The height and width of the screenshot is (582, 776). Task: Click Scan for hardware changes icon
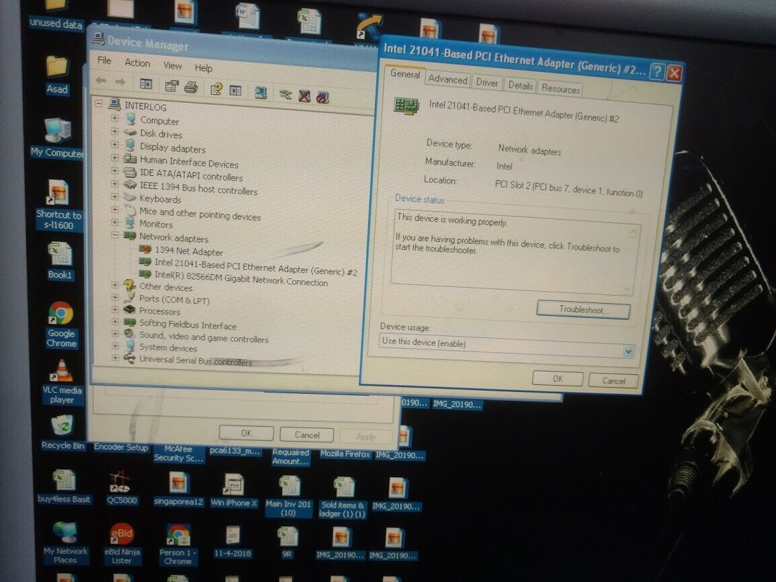(x=261, y=92)
